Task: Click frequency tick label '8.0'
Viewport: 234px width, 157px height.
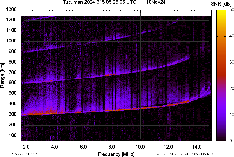Action: click(x=111, y=147)
